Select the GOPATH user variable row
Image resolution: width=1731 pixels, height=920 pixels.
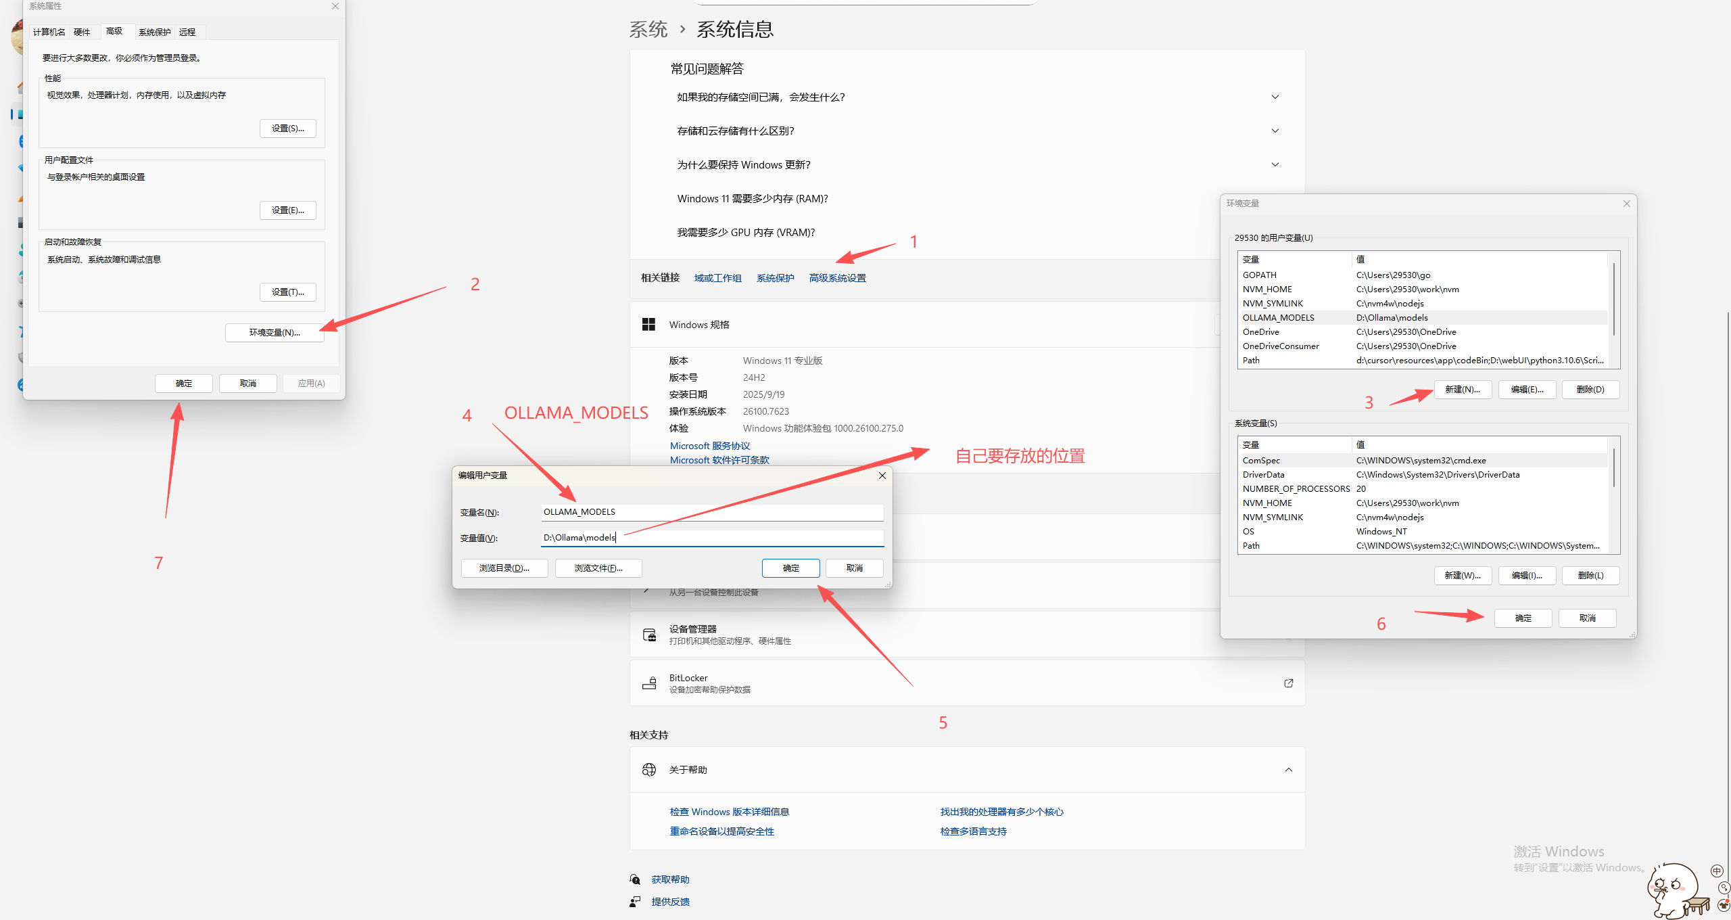tap(1423, 275)
